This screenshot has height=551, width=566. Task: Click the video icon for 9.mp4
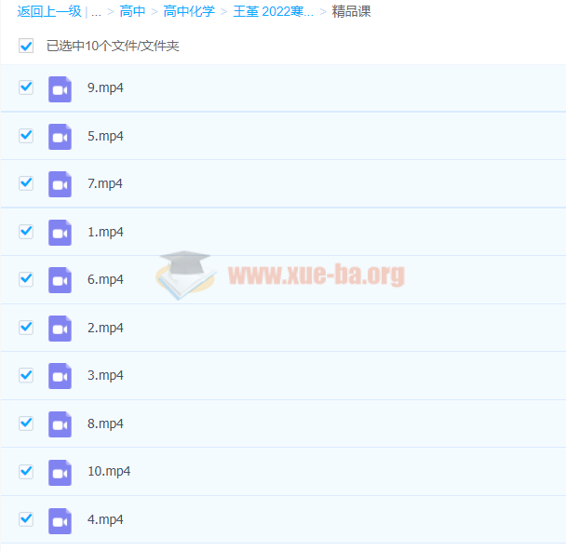coord(60,88)
